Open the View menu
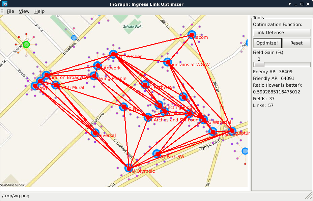 pyautogui.click(x=24, y=11)
